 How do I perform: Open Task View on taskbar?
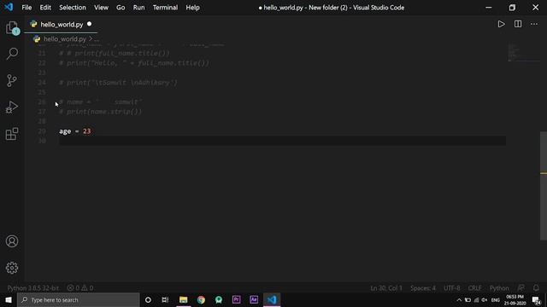pyautogui.click(x=165, y=299)
